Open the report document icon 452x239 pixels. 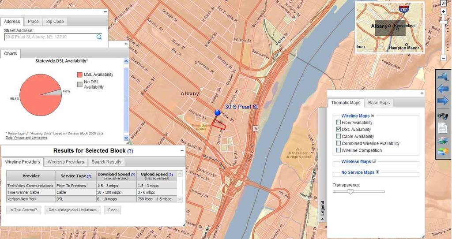point(443,127)
